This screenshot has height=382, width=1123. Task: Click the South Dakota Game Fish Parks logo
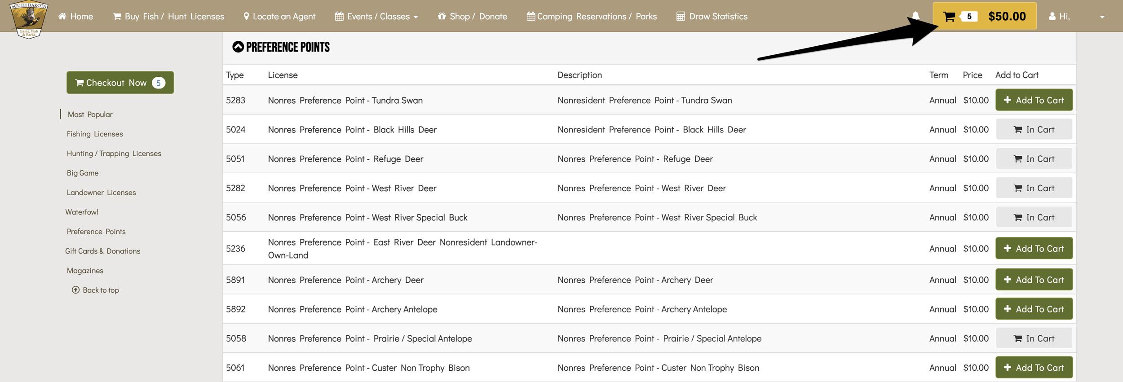coord(29,19)
